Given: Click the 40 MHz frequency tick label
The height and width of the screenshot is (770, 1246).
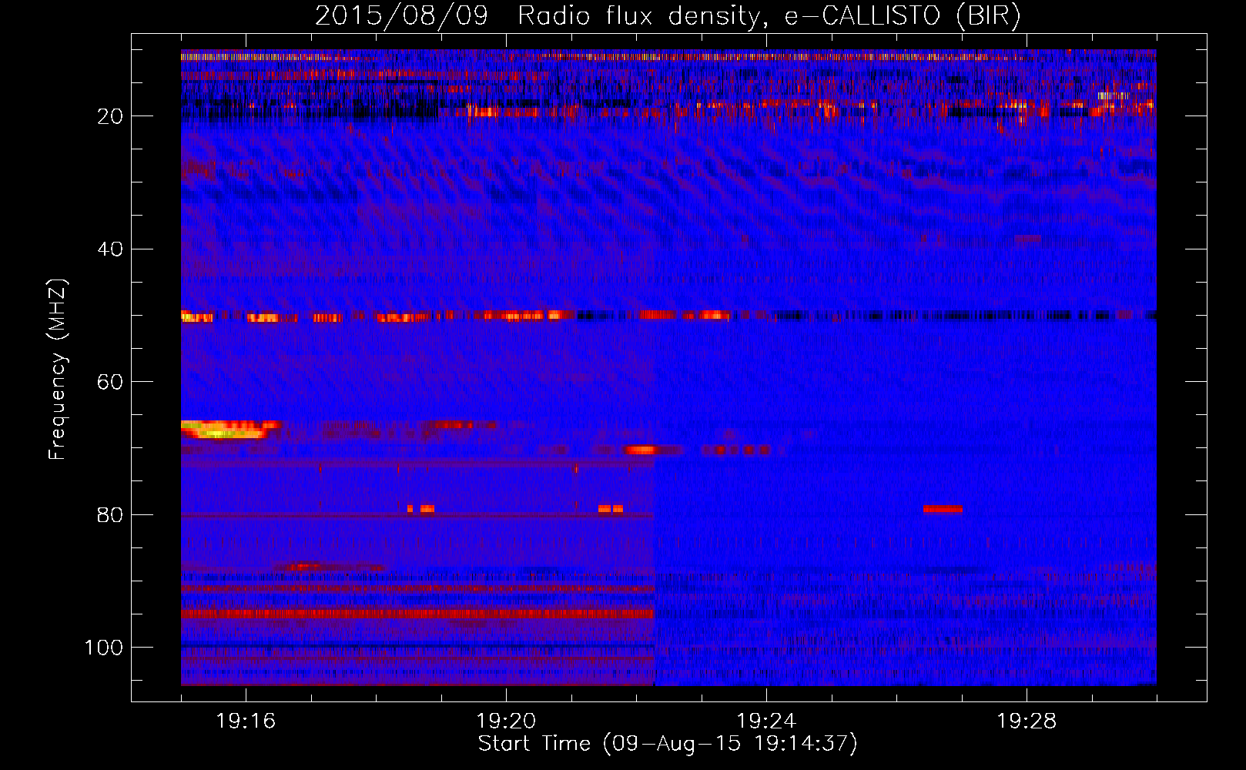Looking at the screenshot, I should click(110, 249).
